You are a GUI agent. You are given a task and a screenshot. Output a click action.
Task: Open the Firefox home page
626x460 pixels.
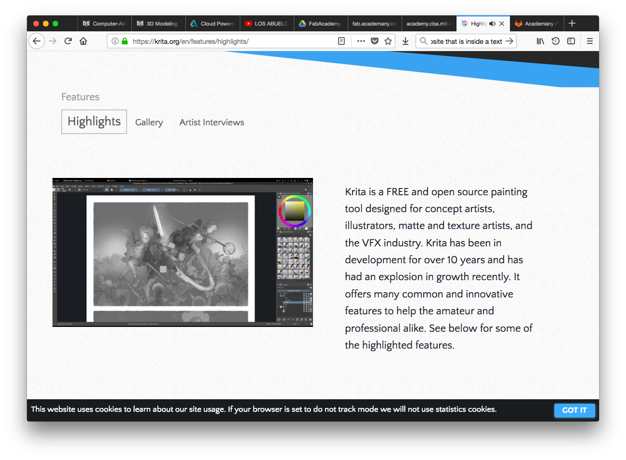(83, 41)
